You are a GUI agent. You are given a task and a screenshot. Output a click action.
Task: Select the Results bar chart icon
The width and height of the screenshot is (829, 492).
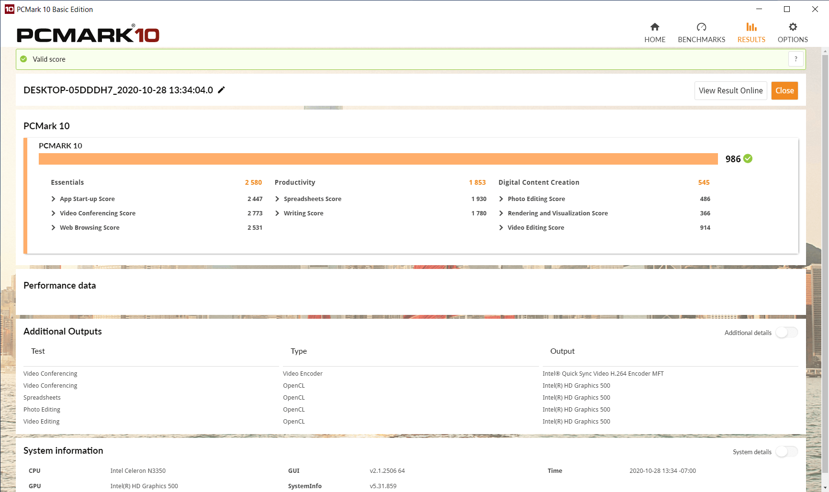pos(751,27)
